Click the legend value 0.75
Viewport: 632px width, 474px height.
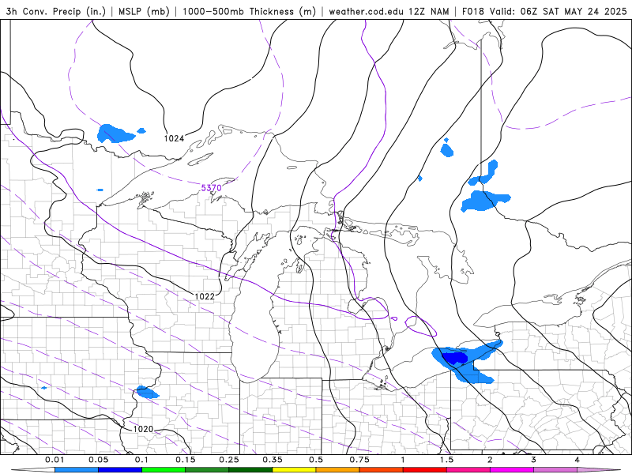(x=359, y=460)
